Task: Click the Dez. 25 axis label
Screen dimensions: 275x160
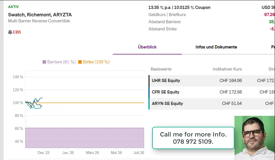Action: tap(43, 153)
